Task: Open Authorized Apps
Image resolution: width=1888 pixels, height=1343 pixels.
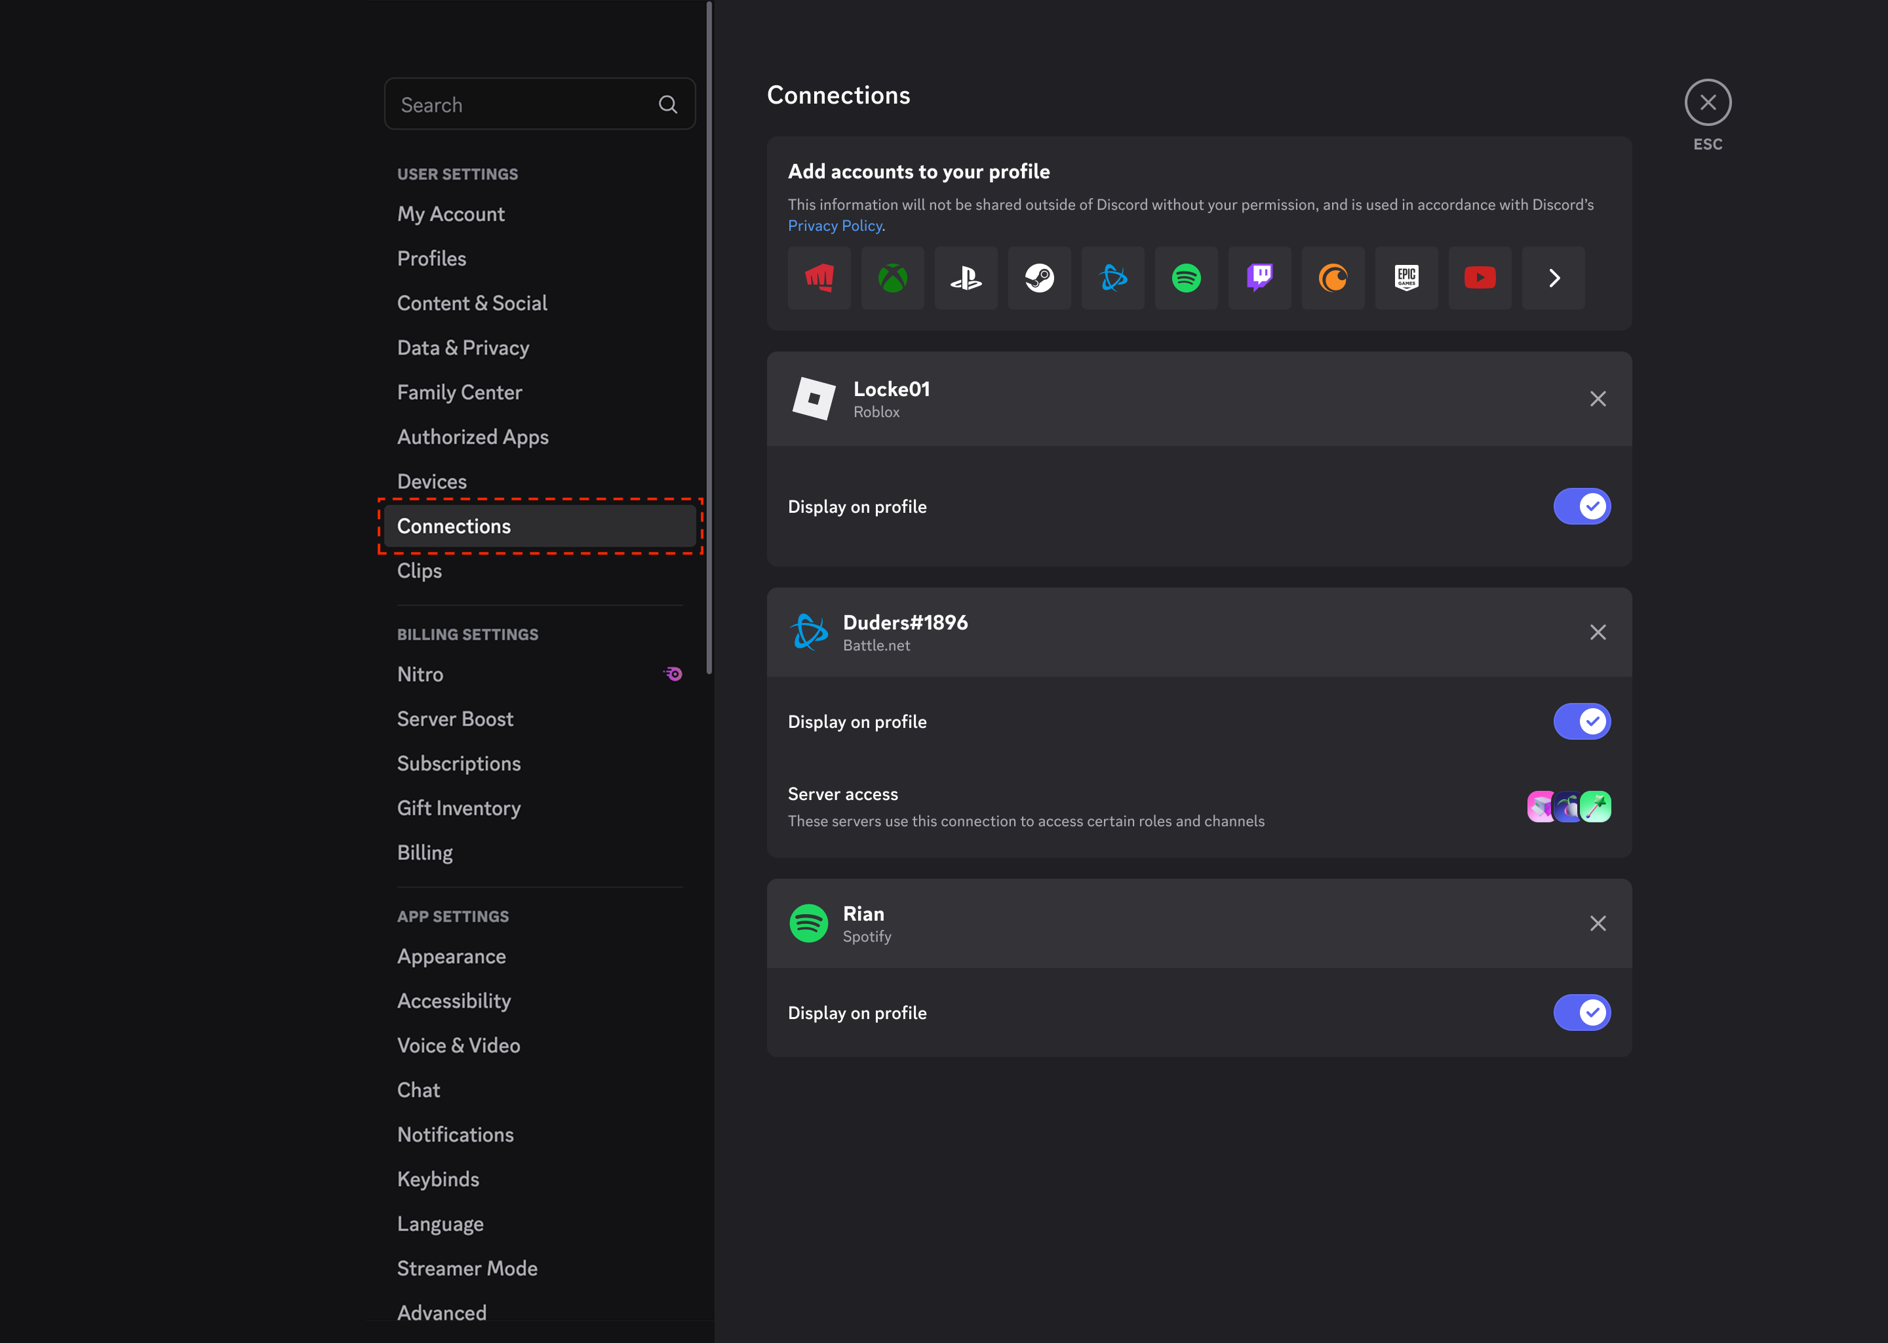Action: (x=539, y=437)
